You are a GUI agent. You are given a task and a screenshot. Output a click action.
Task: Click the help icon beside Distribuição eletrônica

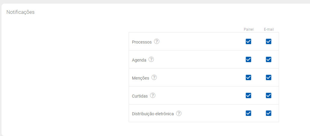[179, 113]
